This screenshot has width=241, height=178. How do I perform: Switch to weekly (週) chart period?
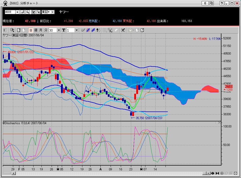click(36, 30)
